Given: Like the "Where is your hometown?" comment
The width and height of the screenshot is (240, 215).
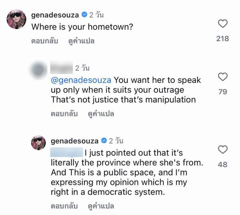Looking at the screenshot, I should pos(222,24).
